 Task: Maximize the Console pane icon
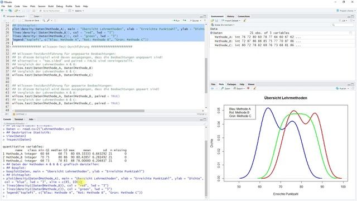(x=205, y=119)
